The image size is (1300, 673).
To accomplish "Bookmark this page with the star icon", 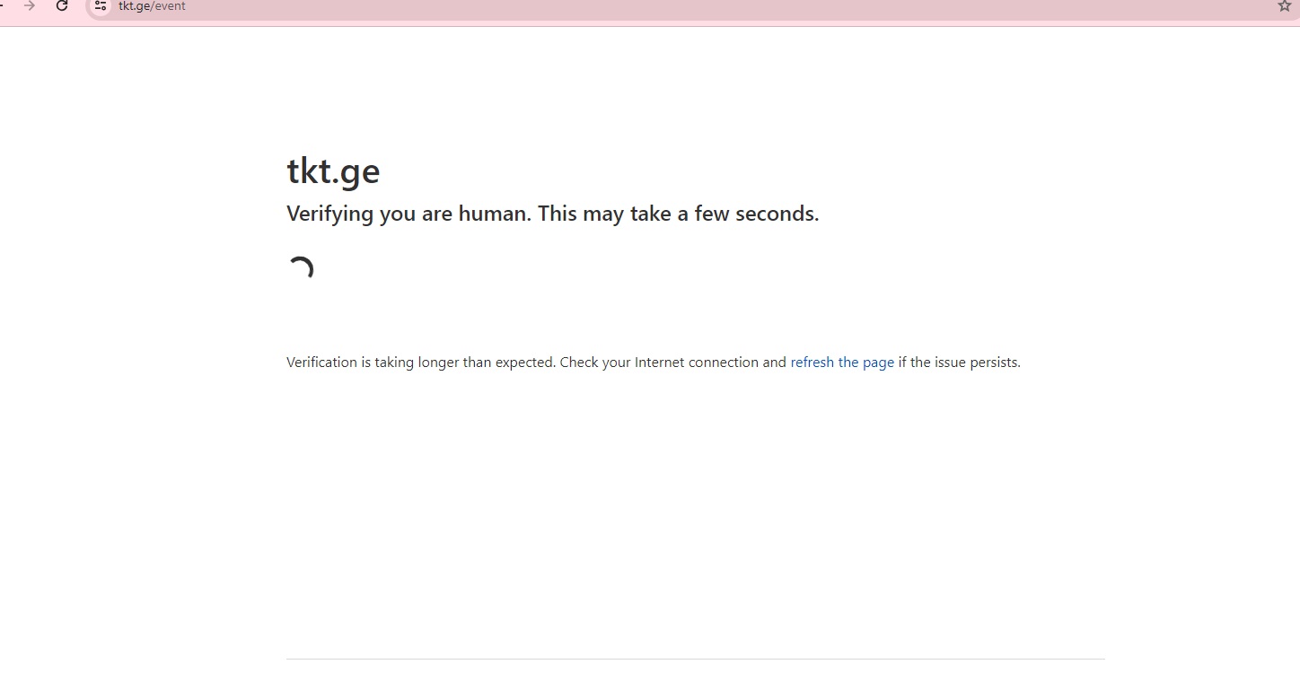I will click(1285, 5).
